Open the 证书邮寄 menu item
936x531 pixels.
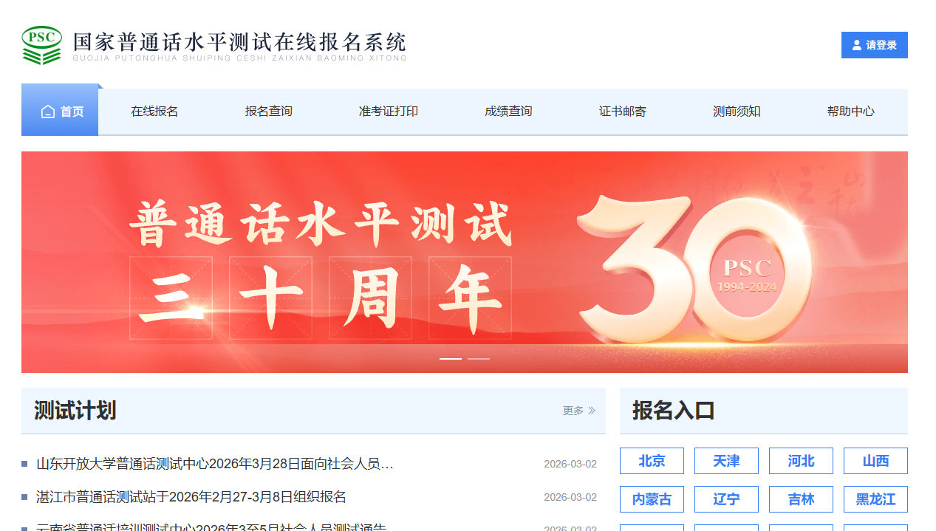pos(622,111)
